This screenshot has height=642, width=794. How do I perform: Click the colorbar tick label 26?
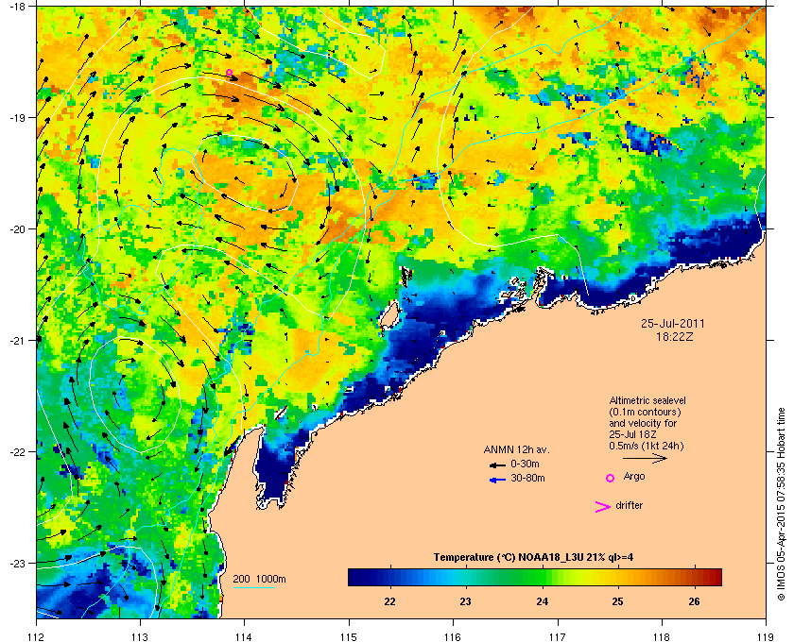click(x=694, y=601)
